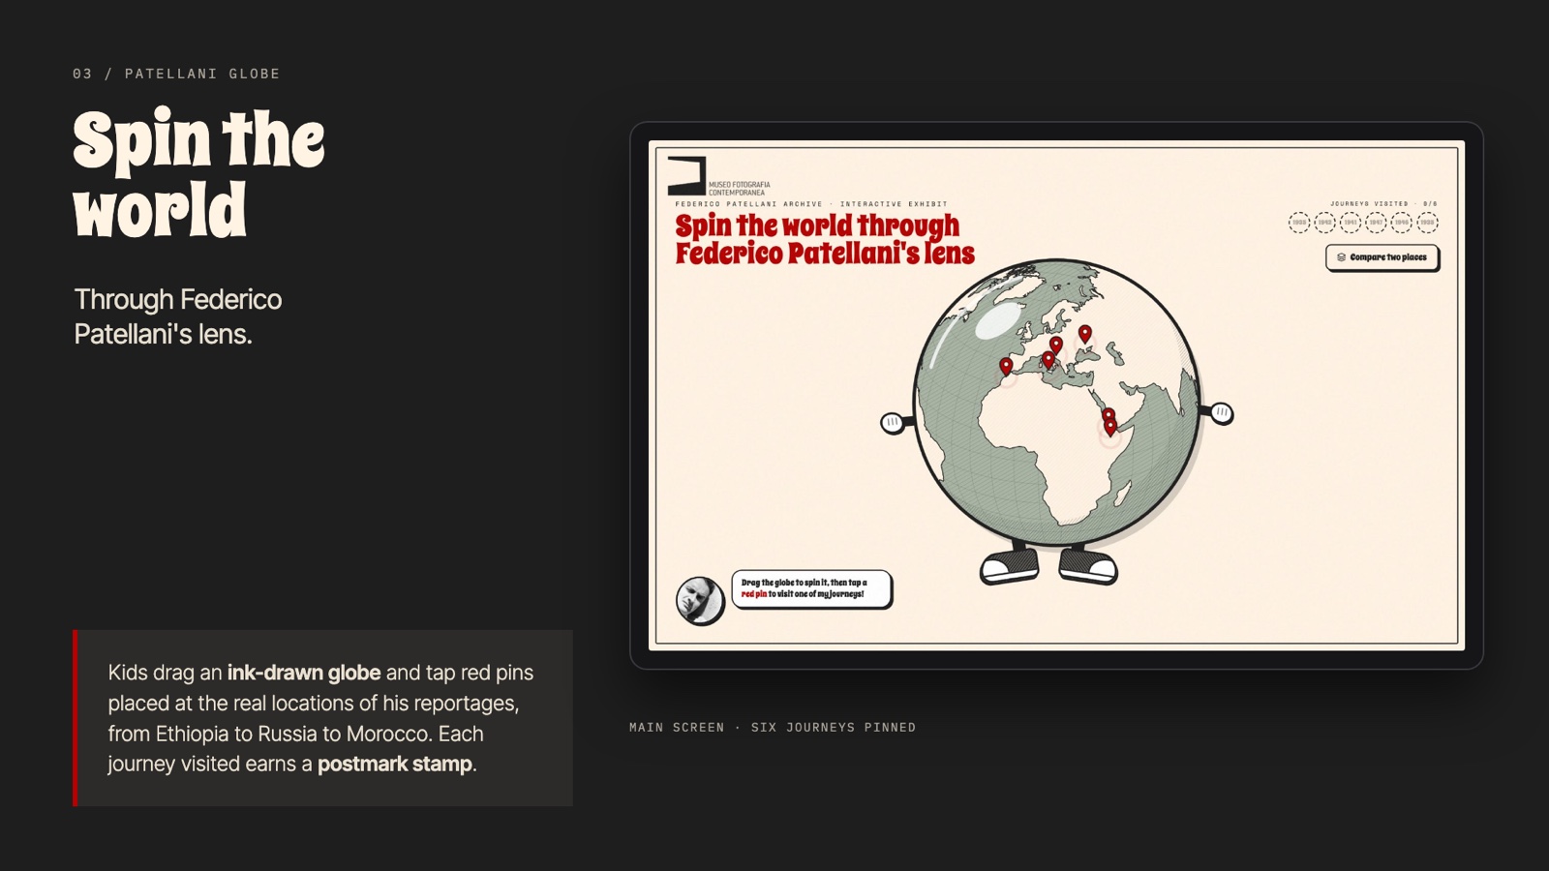Click the '03 / Patellani Globe' slide label

(176, 74)
